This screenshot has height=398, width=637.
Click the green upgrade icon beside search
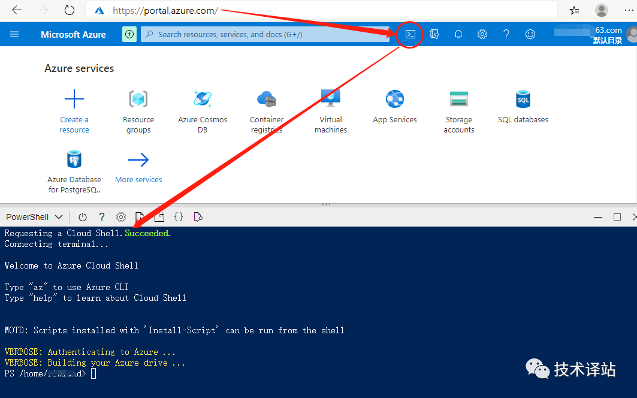click(129, 35)
